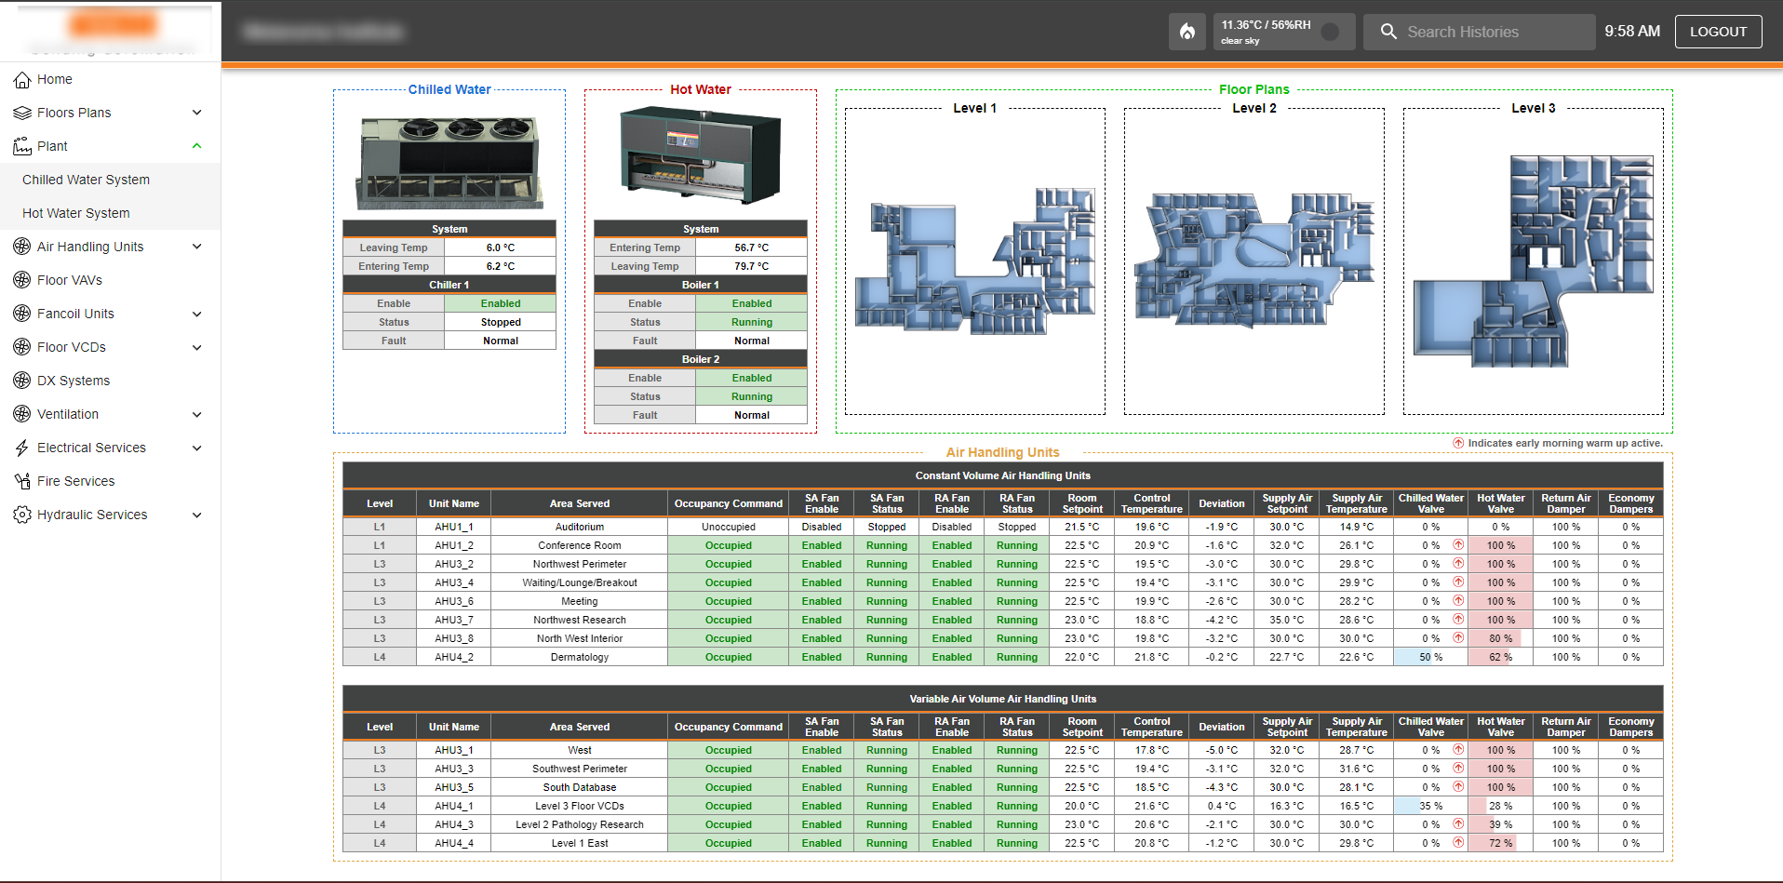Open the Level 2 floor plan thumbnail
Screen dimensions: 1783x883
pos(1254,261)
